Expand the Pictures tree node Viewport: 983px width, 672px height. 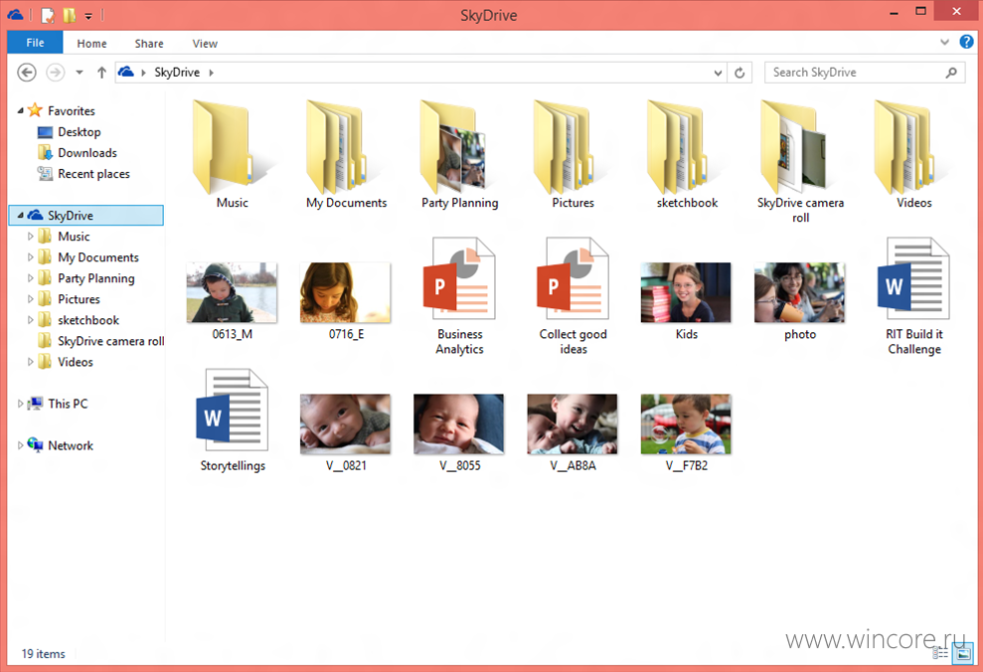coord(30,299)
